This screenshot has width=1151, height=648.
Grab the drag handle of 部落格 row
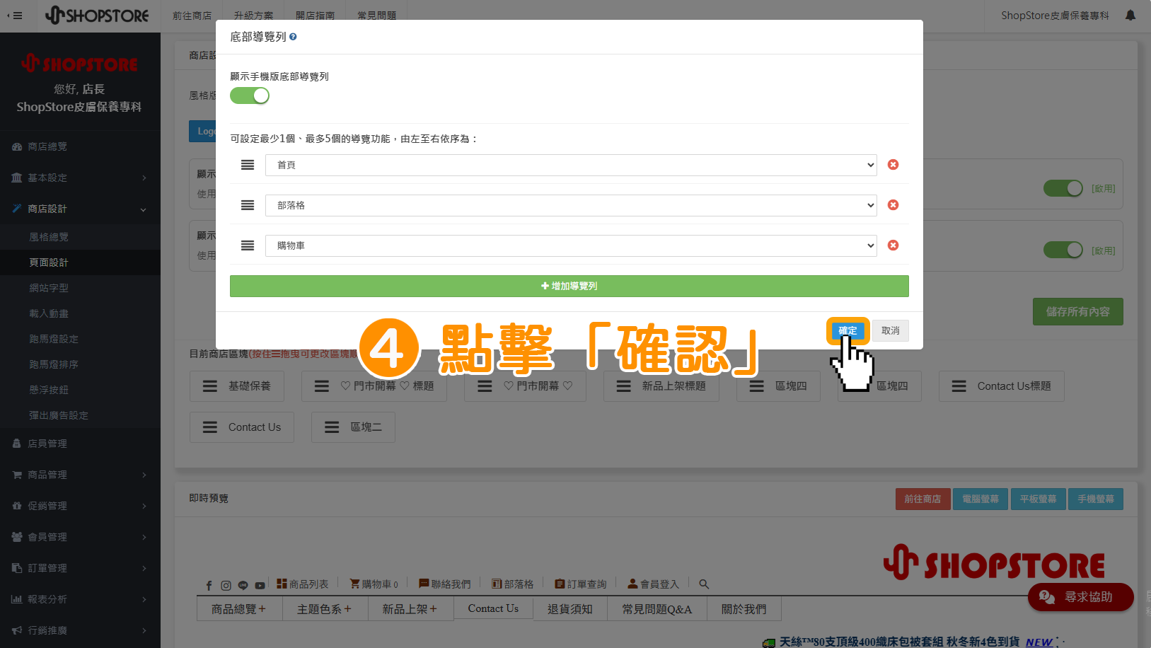tap(248, 205)
